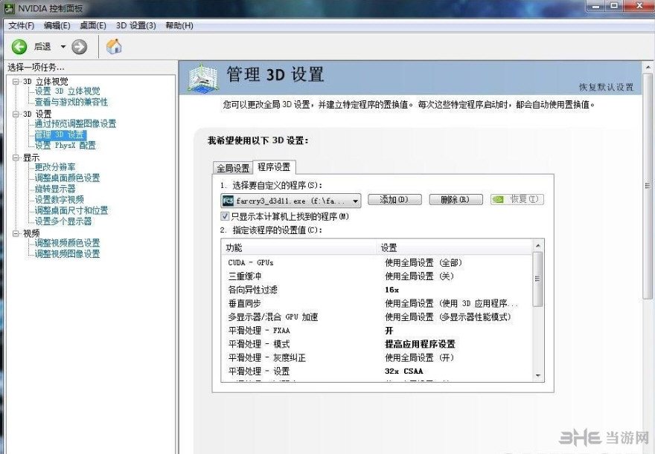Open 设置 PhysX 配置 task
The width and height of the screenshot is (655, 454).
pyautogui.click(x=65, y=146)
